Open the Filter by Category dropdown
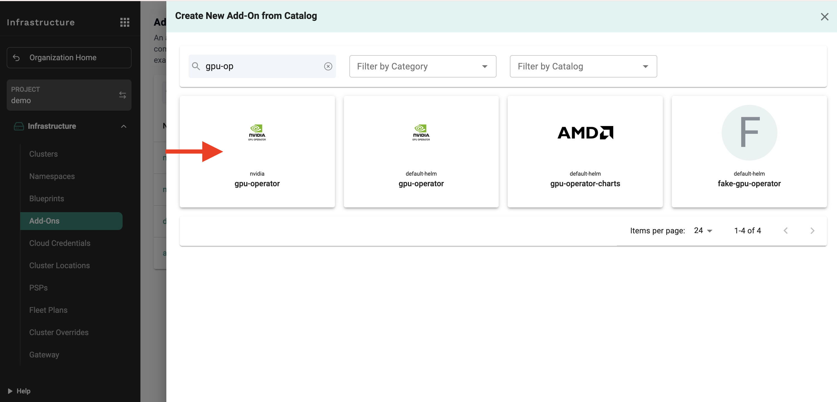This screenshot has width=837, height=402. pos(422,66)
